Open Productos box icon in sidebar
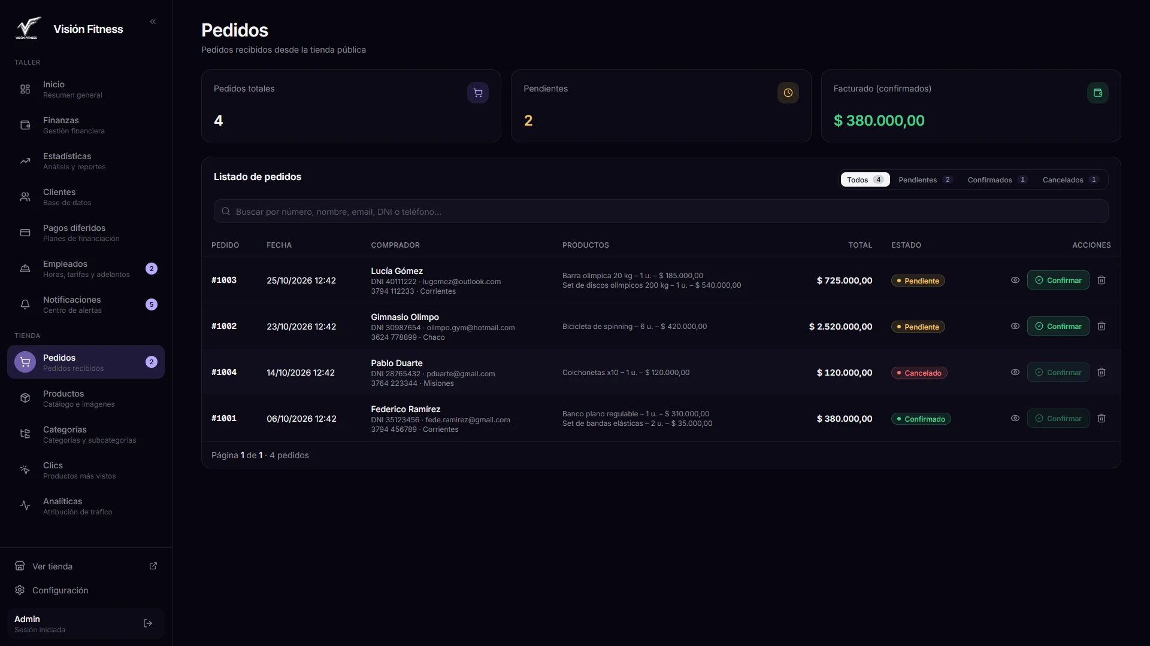Viewport: 1150px width, 646px height. click(x=25, y=398)
